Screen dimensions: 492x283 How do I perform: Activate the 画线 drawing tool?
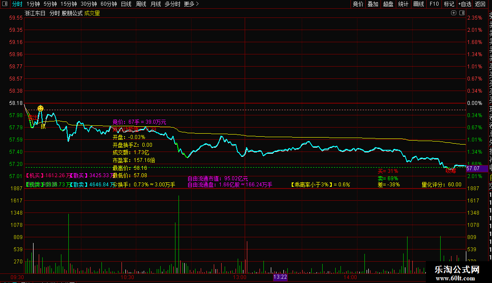click(418, 4)
